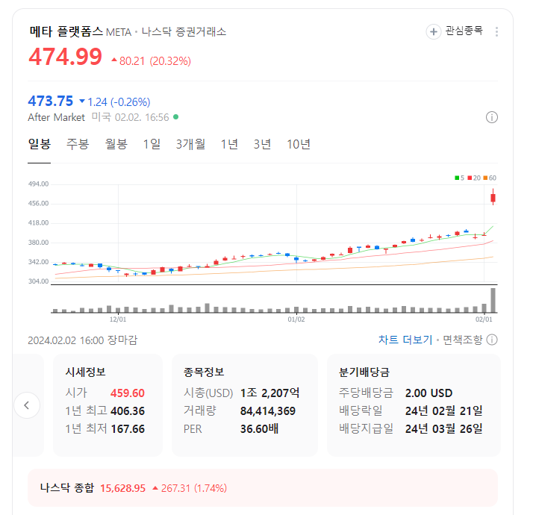Click 배당락일 date 24년 02월 21일
Viewport: 533px width, 515px height.
(x=443, y=411)
